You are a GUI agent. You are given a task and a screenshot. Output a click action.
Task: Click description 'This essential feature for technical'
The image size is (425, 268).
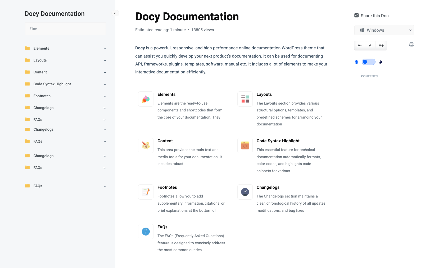click(x=286, y=150)
